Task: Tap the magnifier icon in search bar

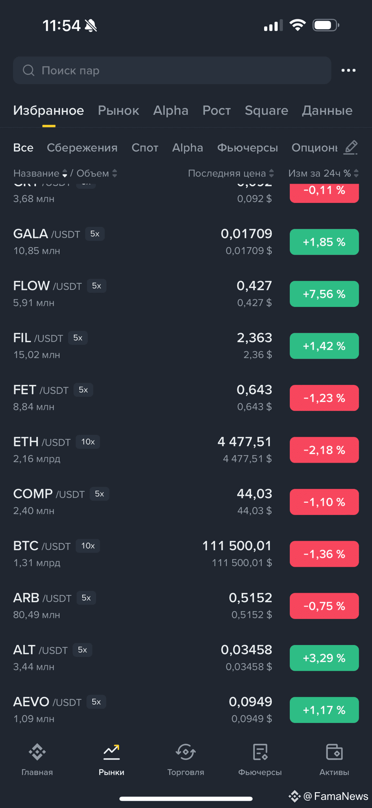Action: click(x=29, y=70)
